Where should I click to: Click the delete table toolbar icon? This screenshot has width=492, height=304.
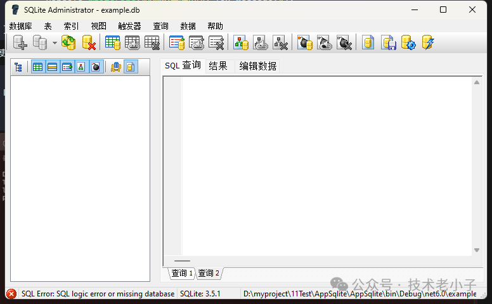pos(152,42)
